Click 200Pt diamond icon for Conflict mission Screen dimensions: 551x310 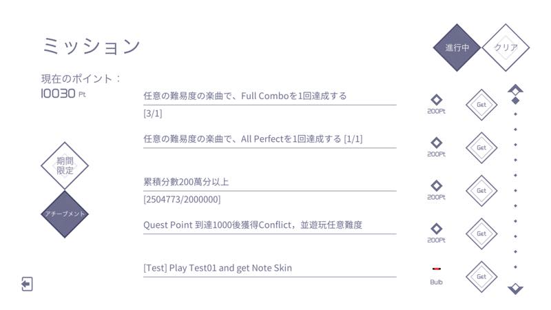tap(437, 229)
